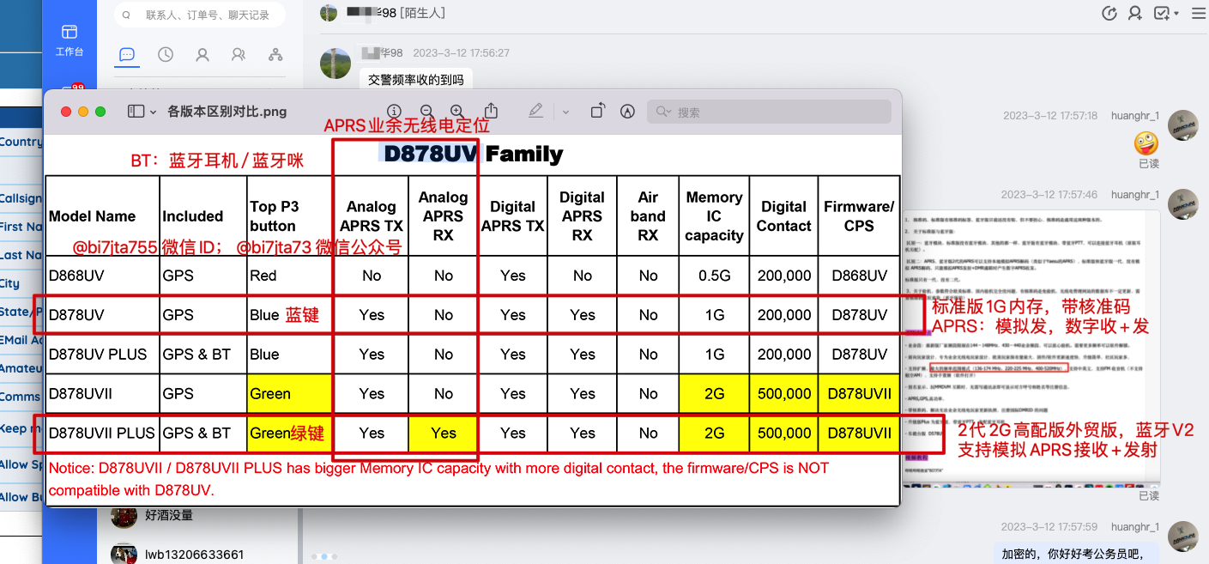Open the sent screenshot thumbnail in chat
The image size is (1209, 564).
(x=1031, y=348)
